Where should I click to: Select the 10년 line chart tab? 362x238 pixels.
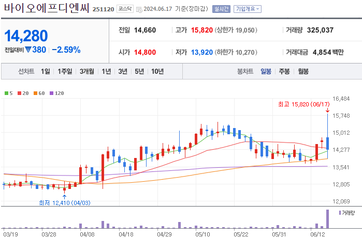click(x=157, y=71)
